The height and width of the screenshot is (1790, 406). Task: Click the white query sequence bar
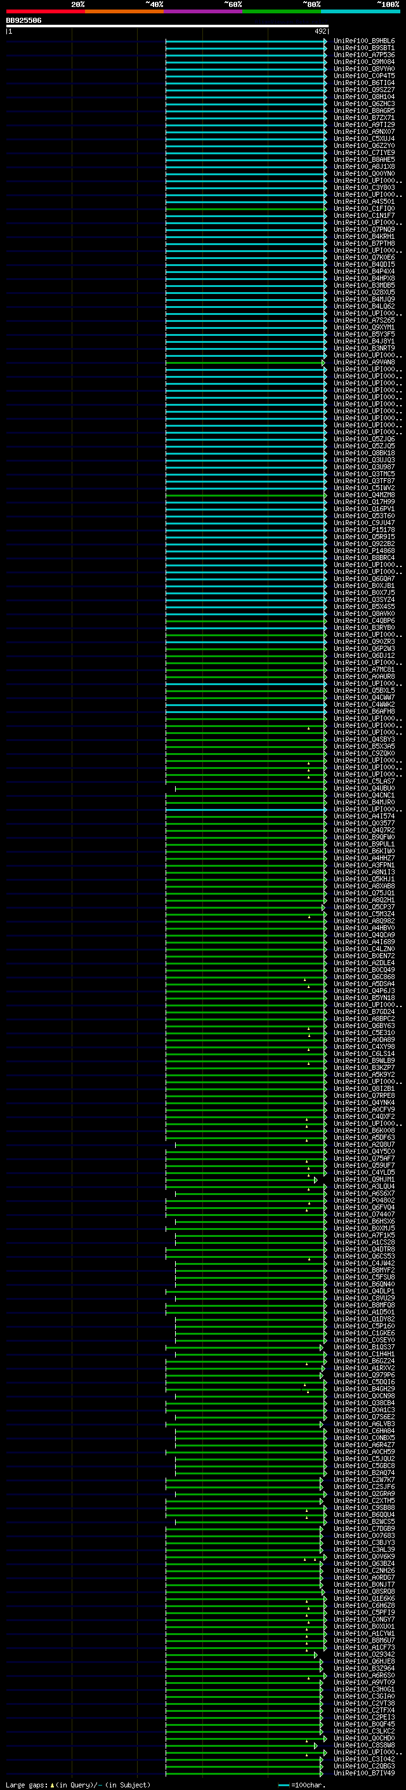[x=167, y=27]
